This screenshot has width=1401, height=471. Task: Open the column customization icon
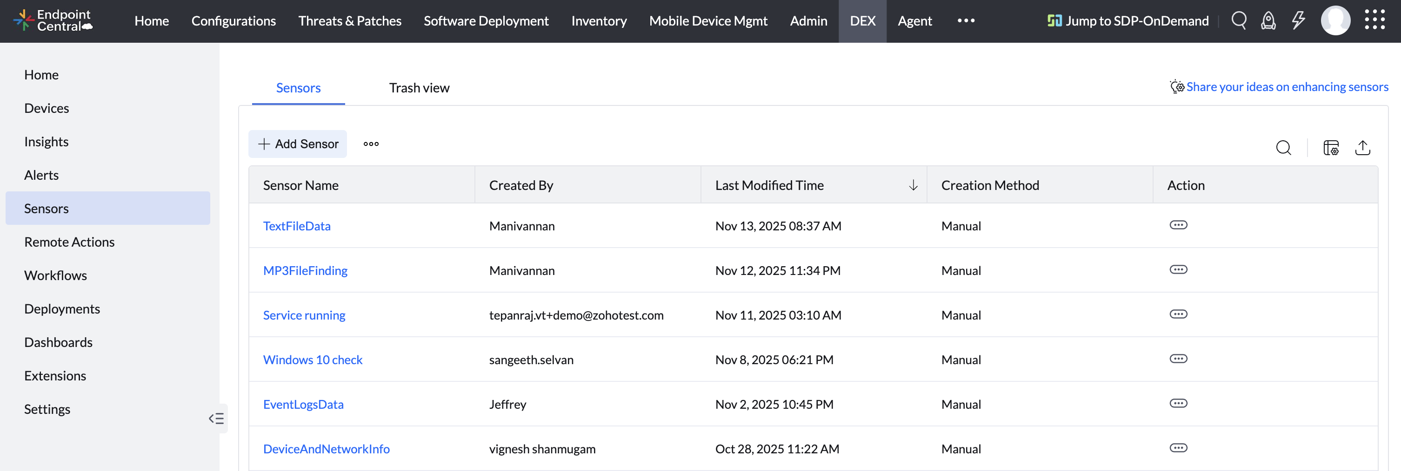pyautogui.click(x=1331, y=148)
